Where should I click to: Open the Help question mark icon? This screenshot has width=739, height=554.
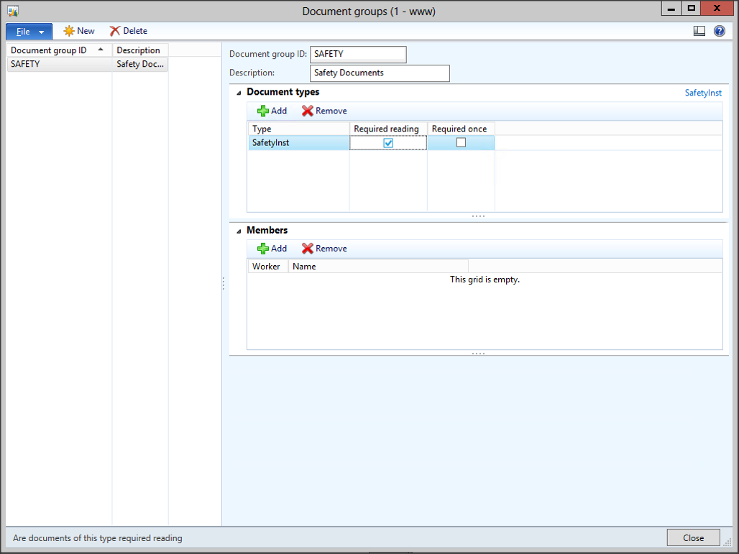click(x=719, y=31)
